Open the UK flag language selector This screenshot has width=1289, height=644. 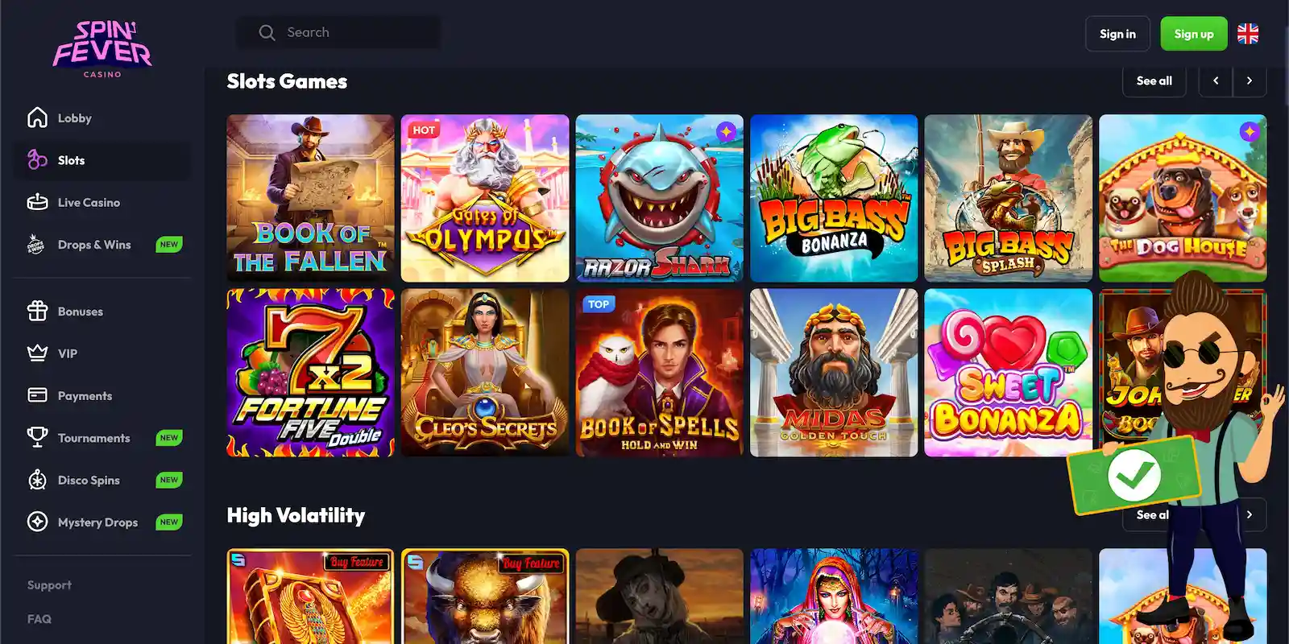pyautogui.click(x=1248, y=34)
